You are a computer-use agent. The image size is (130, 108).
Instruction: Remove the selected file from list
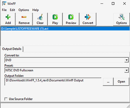point(24,19)
